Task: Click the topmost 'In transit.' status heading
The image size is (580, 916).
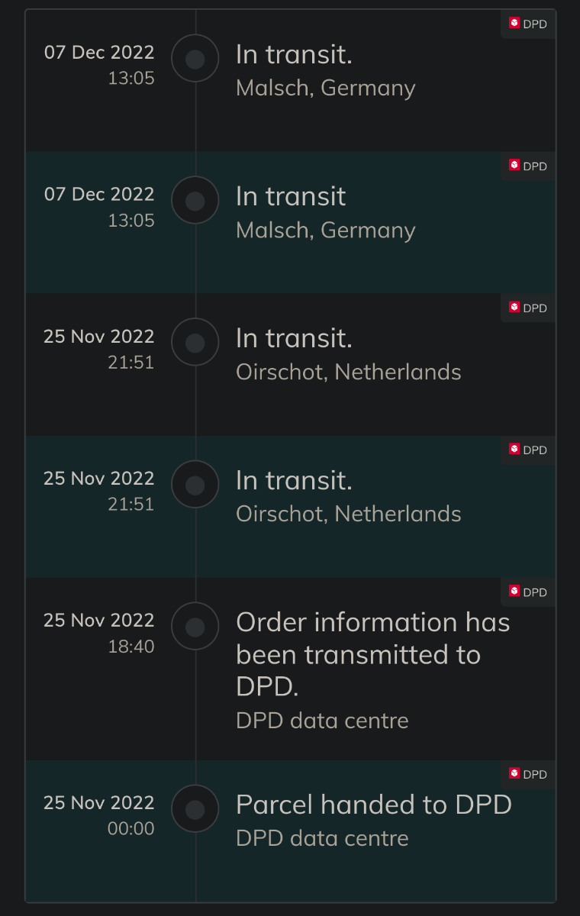Action: 294,54
